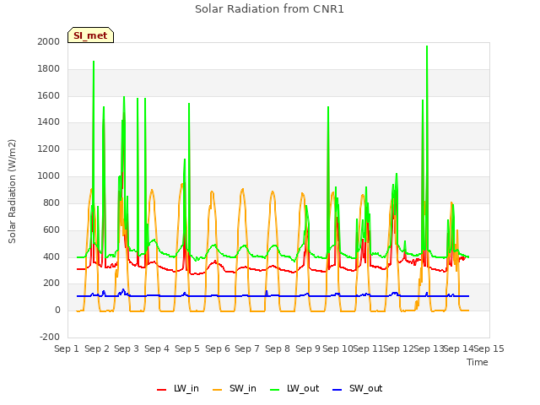Screen dimensions: 540x405
Task: Click the 2000 y-axis tick label
Action: tap(49, 41)
